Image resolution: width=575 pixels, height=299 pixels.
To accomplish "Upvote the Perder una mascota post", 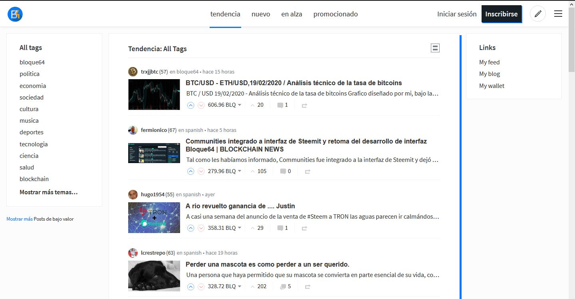I will [191, 287].
